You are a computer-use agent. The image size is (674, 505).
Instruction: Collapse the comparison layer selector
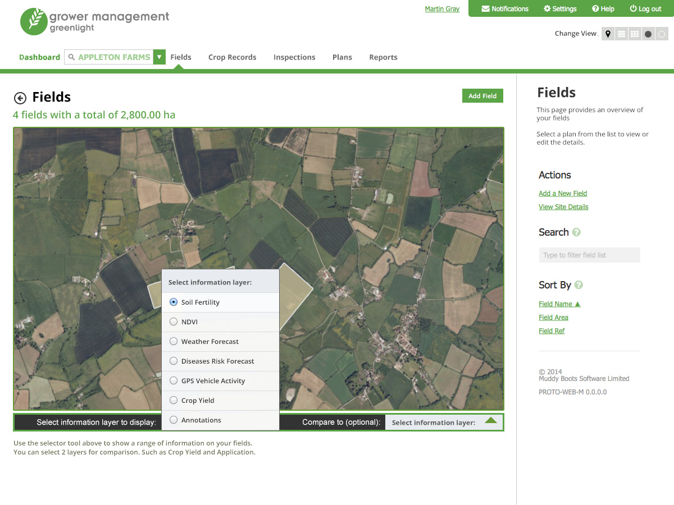tap(490, 422)
